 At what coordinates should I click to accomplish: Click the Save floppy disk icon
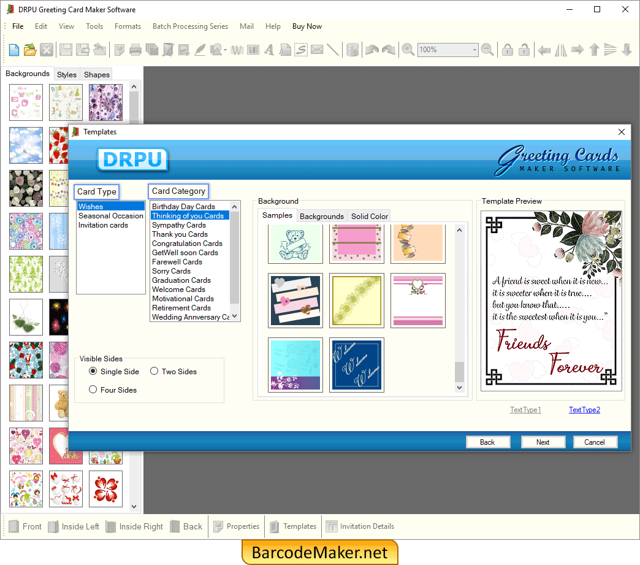point(66,50)
